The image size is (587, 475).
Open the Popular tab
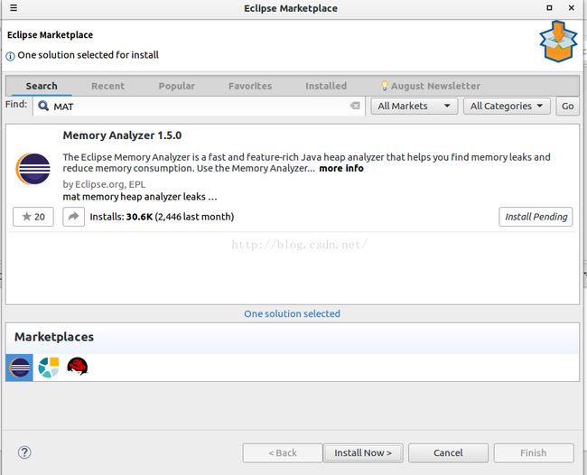(177, 86)
